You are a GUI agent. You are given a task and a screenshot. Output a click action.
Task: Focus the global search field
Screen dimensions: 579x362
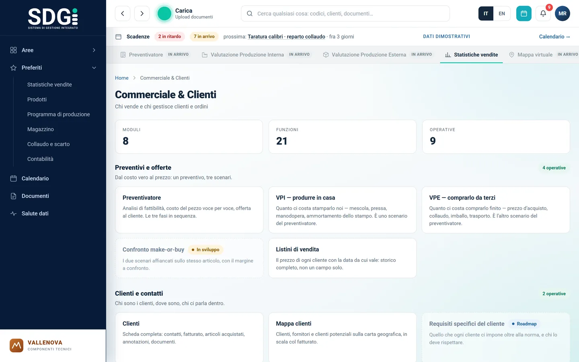tap(345, 14)
